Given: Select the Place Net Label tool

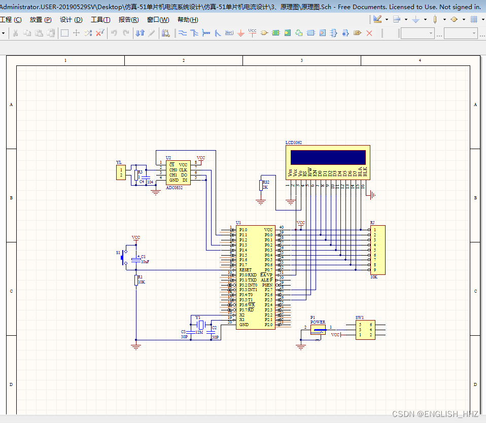Looking at the screenshot, I should point(229,33).
